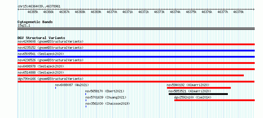Click the 46370k ruler position
This screenshot has height=118, width=263.
(112, 12)
